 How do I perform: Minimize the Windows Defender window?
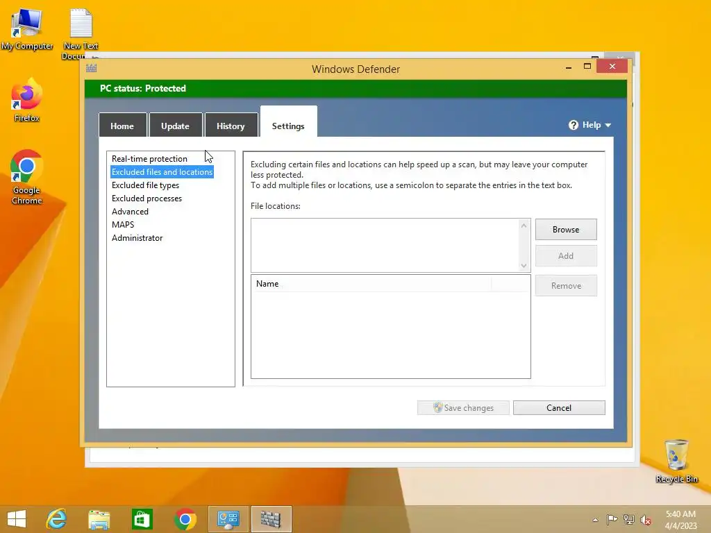[569, 67]
